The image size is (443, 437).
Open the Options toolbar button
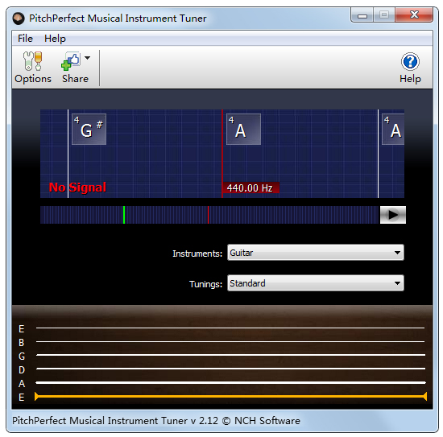point(33,68)
